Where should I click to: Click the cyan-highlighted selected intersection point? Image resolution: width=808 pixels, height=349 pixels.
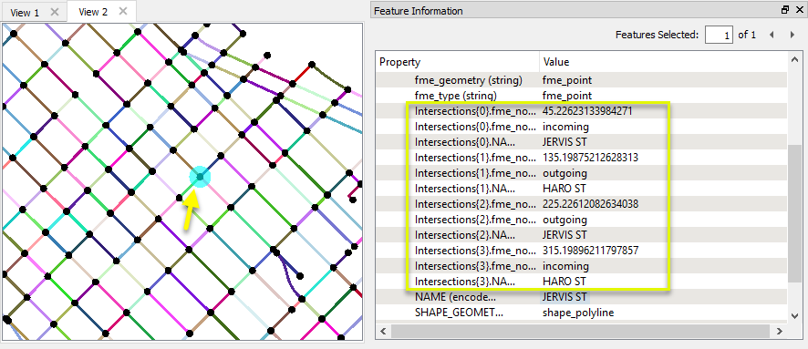200,177
